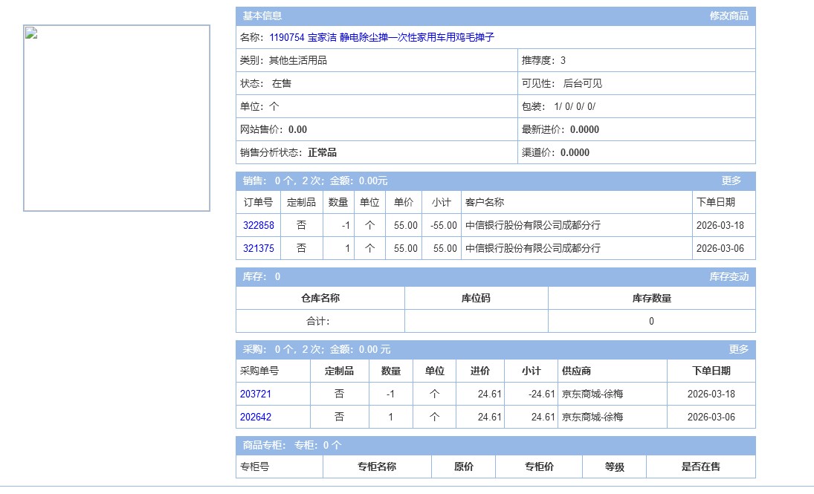Click the 供应商 column header in purchases
The height and width of the screenshot is (494, 814).
click(x=576, y=371)
